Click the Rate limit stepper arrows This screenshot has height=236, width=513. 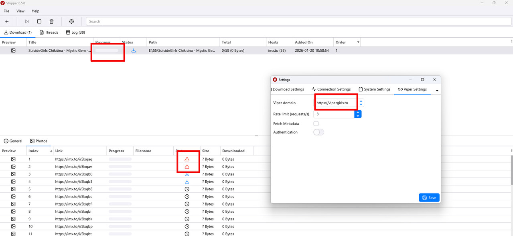(x=358, y=114)
